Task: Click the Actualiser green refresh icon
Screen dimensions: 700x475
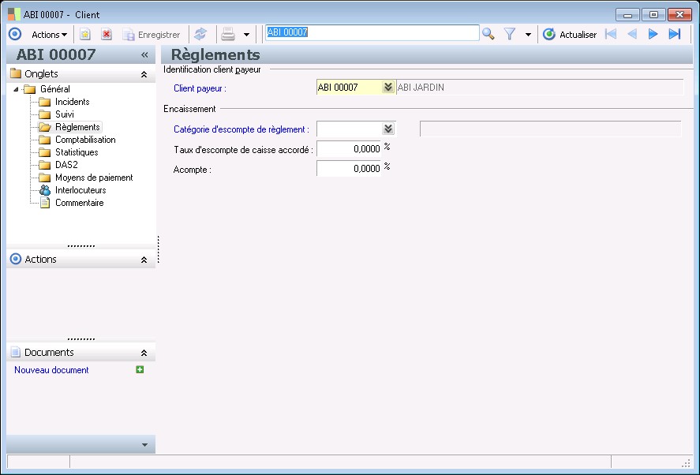Action: tap(548, 34)
